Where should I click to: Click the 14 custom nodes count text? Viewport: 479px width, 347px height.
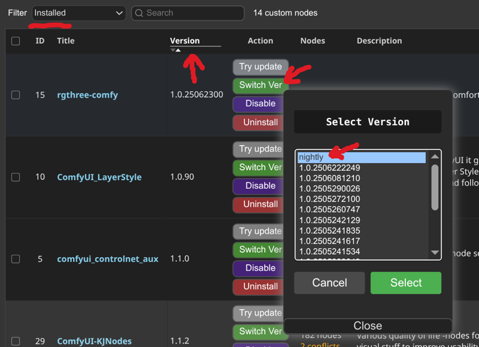[x=286, y=13]
